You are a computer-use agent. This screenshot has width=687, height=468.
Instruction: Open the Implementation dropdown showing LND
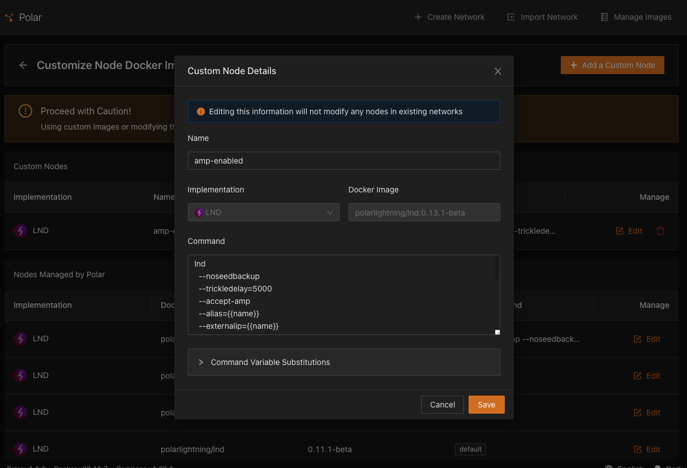point(264,212)
